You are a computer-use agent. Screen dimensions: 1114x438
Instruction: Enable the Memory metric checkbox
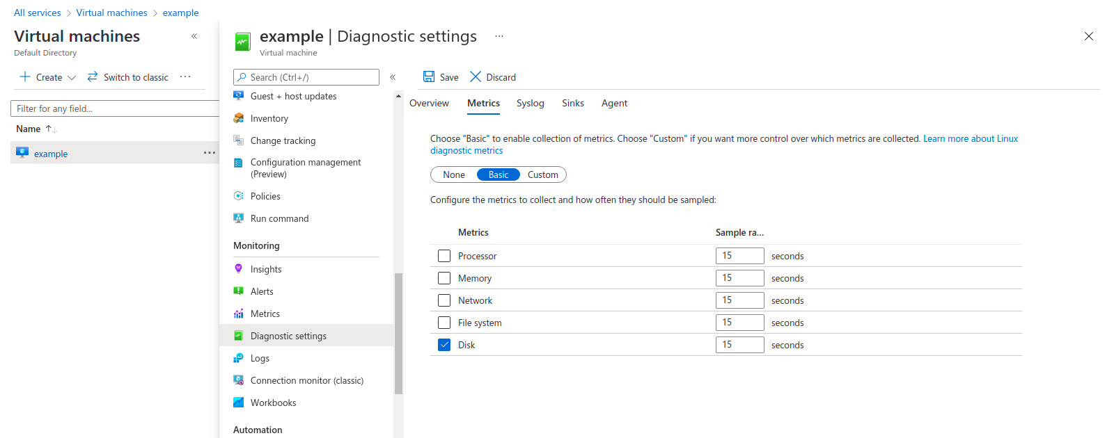[x=444, y=278]
